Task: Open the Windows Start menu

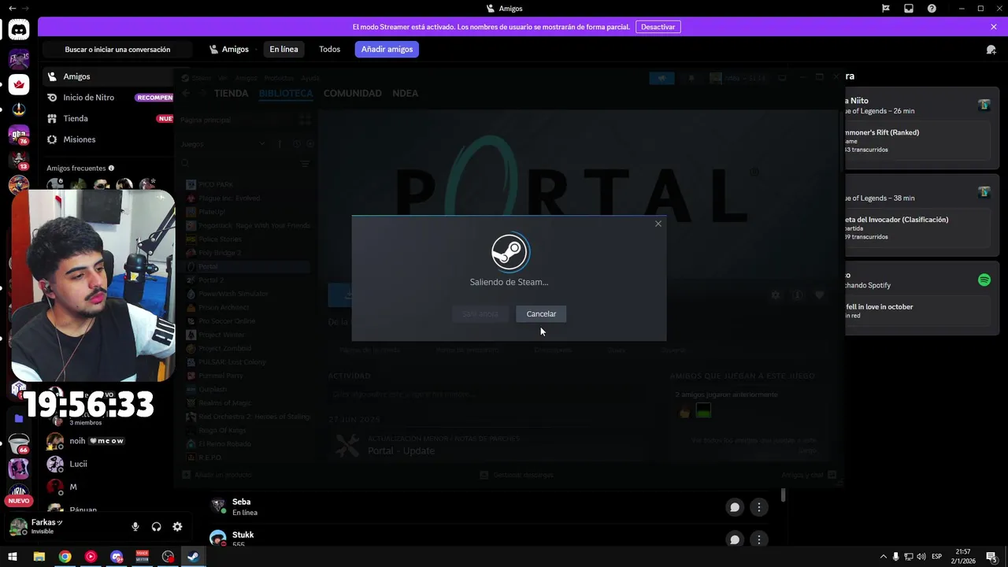Action: point(13,557)
